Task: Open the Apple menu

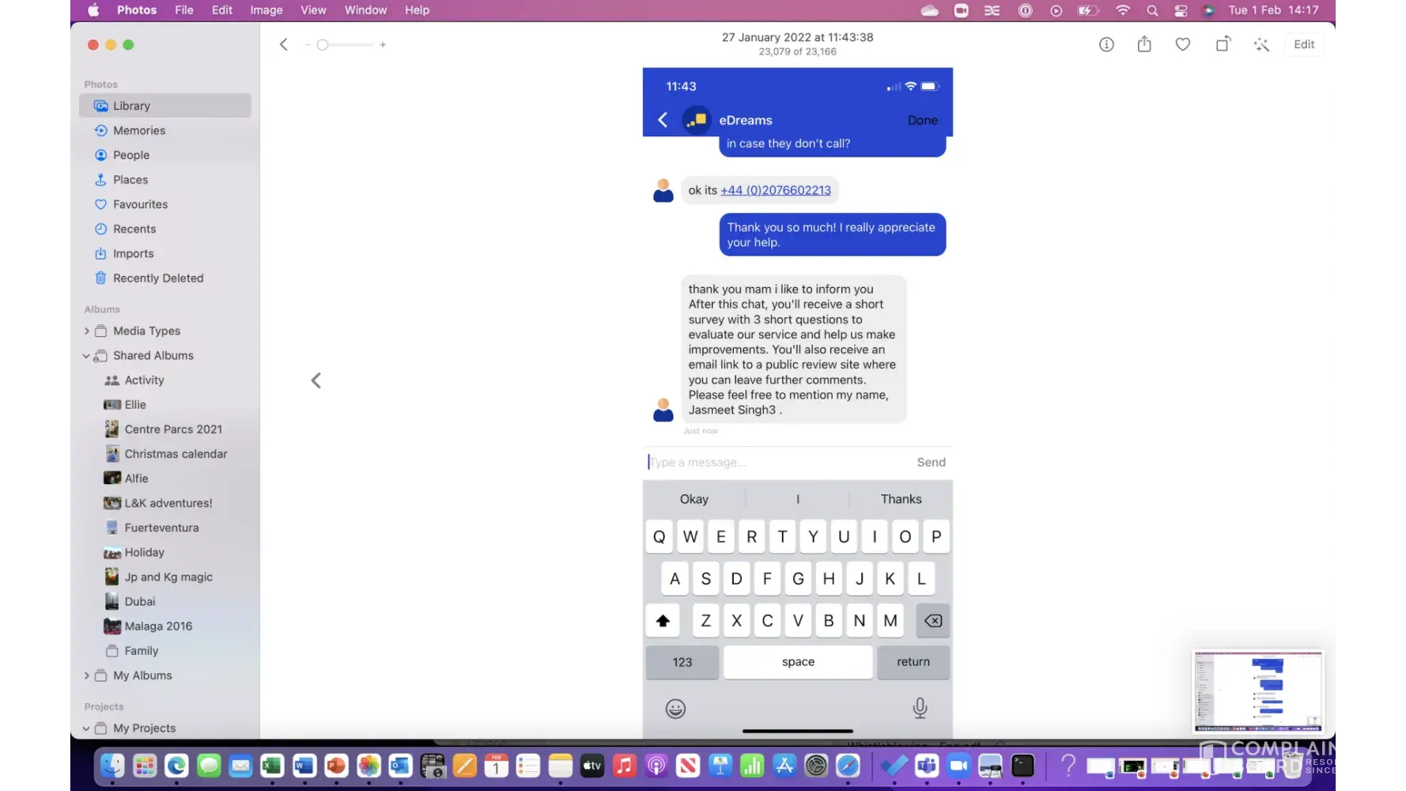Action: point(93,10)
